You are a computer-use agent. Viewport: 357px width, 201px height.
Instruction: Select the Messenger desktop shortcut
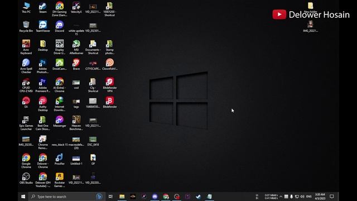click(x=60, y=121)
